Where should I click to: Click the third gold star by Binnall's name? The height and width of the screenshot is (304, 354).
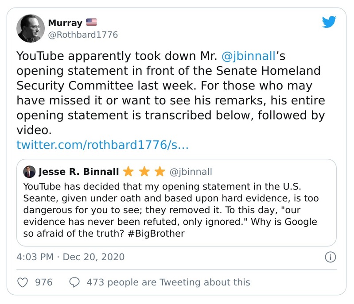tap(160, 171)
